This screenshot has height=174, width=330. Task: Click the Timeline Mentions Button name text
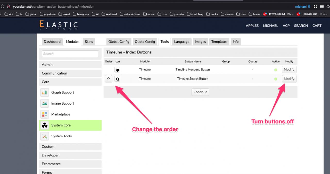click(x=193, y=69)
